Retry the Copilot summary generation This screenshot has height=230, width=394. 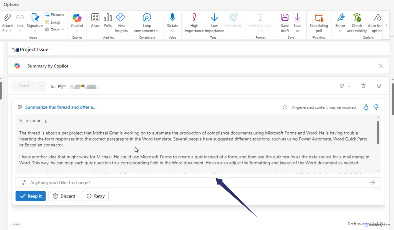(95, 196)
